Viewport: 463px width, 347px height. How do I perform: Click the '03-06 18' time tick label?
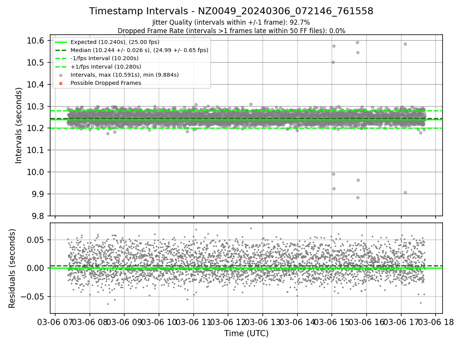pyautogui.click(x=436, y=322)
